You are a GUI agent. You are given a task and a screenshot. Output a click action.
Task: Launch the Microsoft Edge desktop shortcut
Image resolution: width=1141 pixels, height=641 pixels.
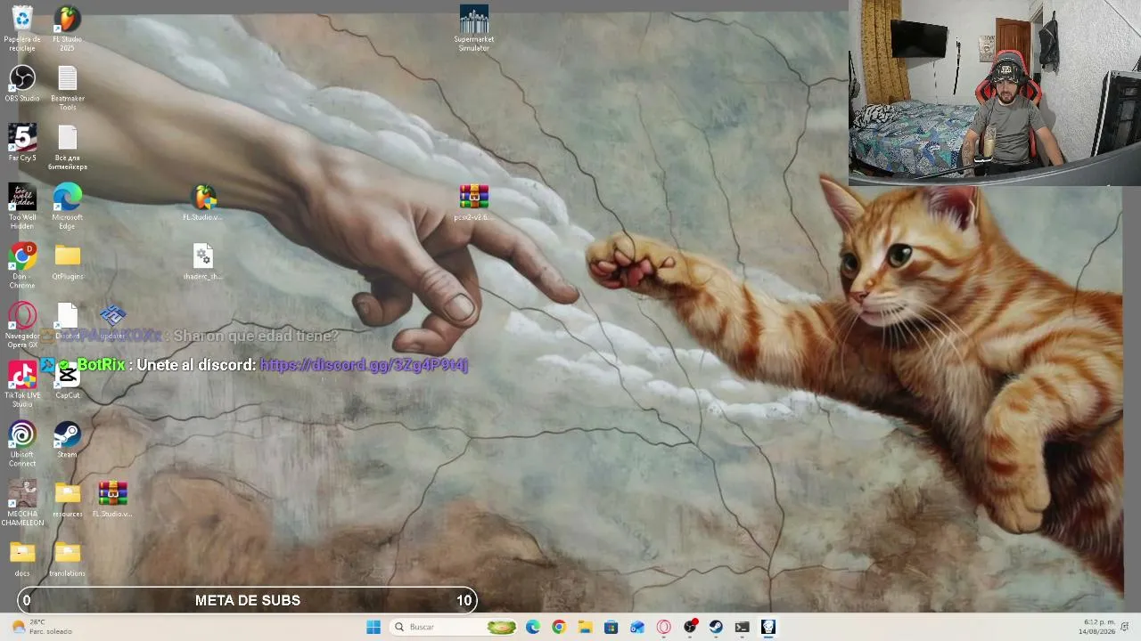(x=68, y=207)
